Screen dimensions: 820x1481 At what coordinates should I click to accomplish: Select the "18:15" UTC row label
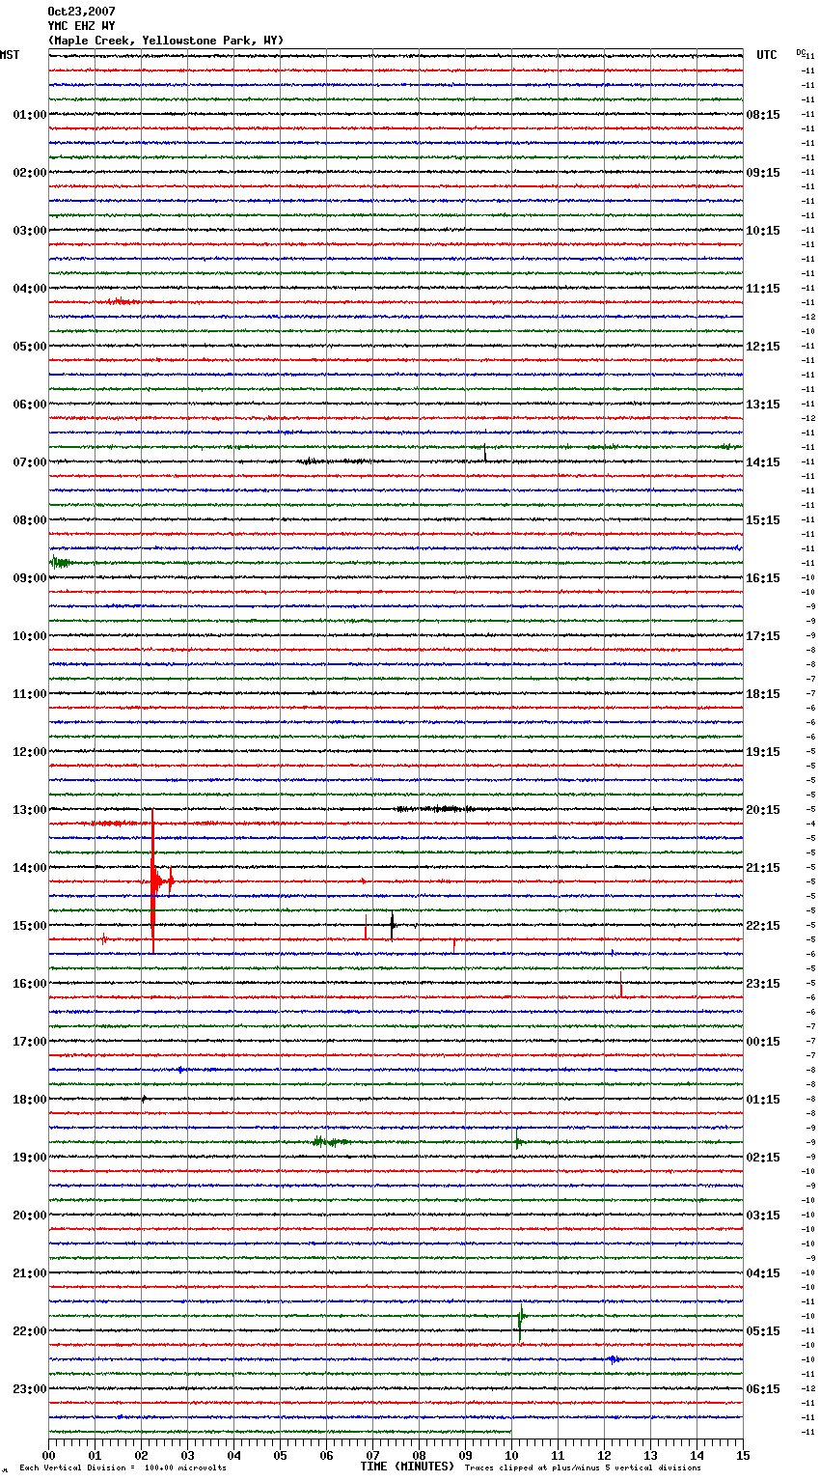763,694
